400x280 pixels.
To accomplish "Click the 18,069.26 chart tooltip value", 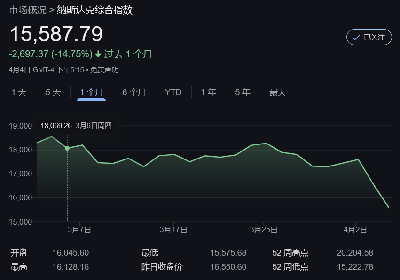I will [x=56, y=126].
